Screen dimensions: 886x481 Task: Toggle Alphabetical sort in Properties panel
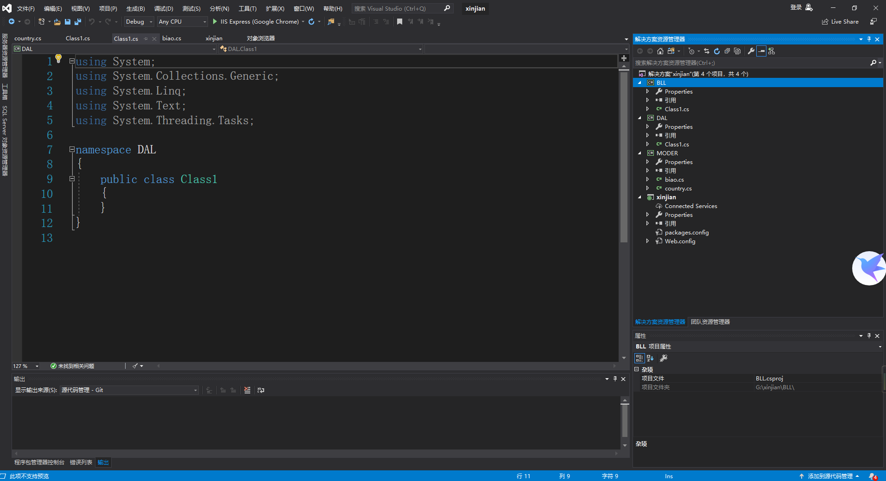tap(650, 358)
